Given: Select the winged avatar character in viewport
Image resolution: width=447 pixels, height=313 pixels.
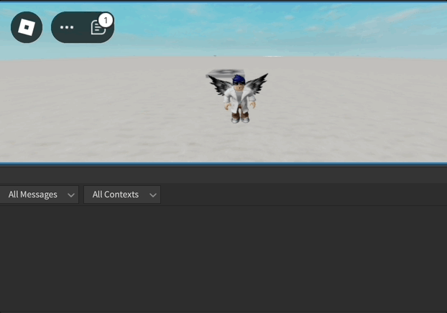Looking at the screenshot, I should pyautogui.click(x=239, y=98).
